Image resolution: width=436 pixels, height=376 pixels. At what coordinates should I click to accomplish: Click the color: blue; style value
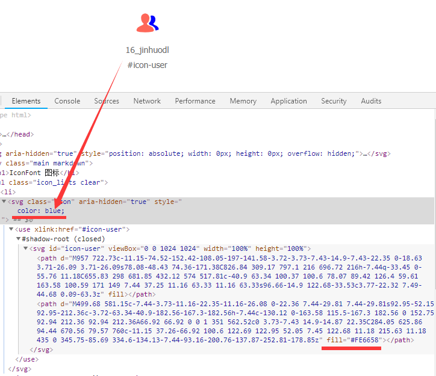click(x=41, y=211)
